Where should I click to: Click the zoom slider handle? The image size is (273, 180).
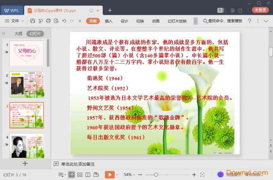[156, 175]
